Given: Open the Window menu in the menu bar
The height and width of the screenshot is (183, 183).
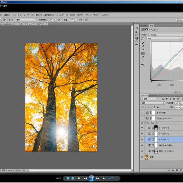Looking at the screenshot, I should (92, 15).
